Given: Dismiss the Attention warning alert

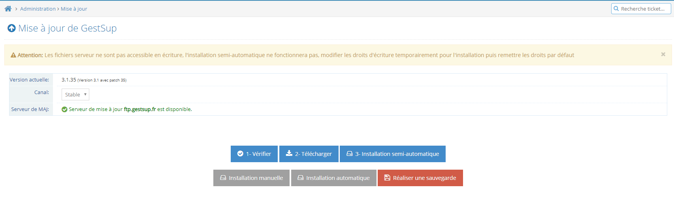Looking at the screenshot, I should point(663,54).
